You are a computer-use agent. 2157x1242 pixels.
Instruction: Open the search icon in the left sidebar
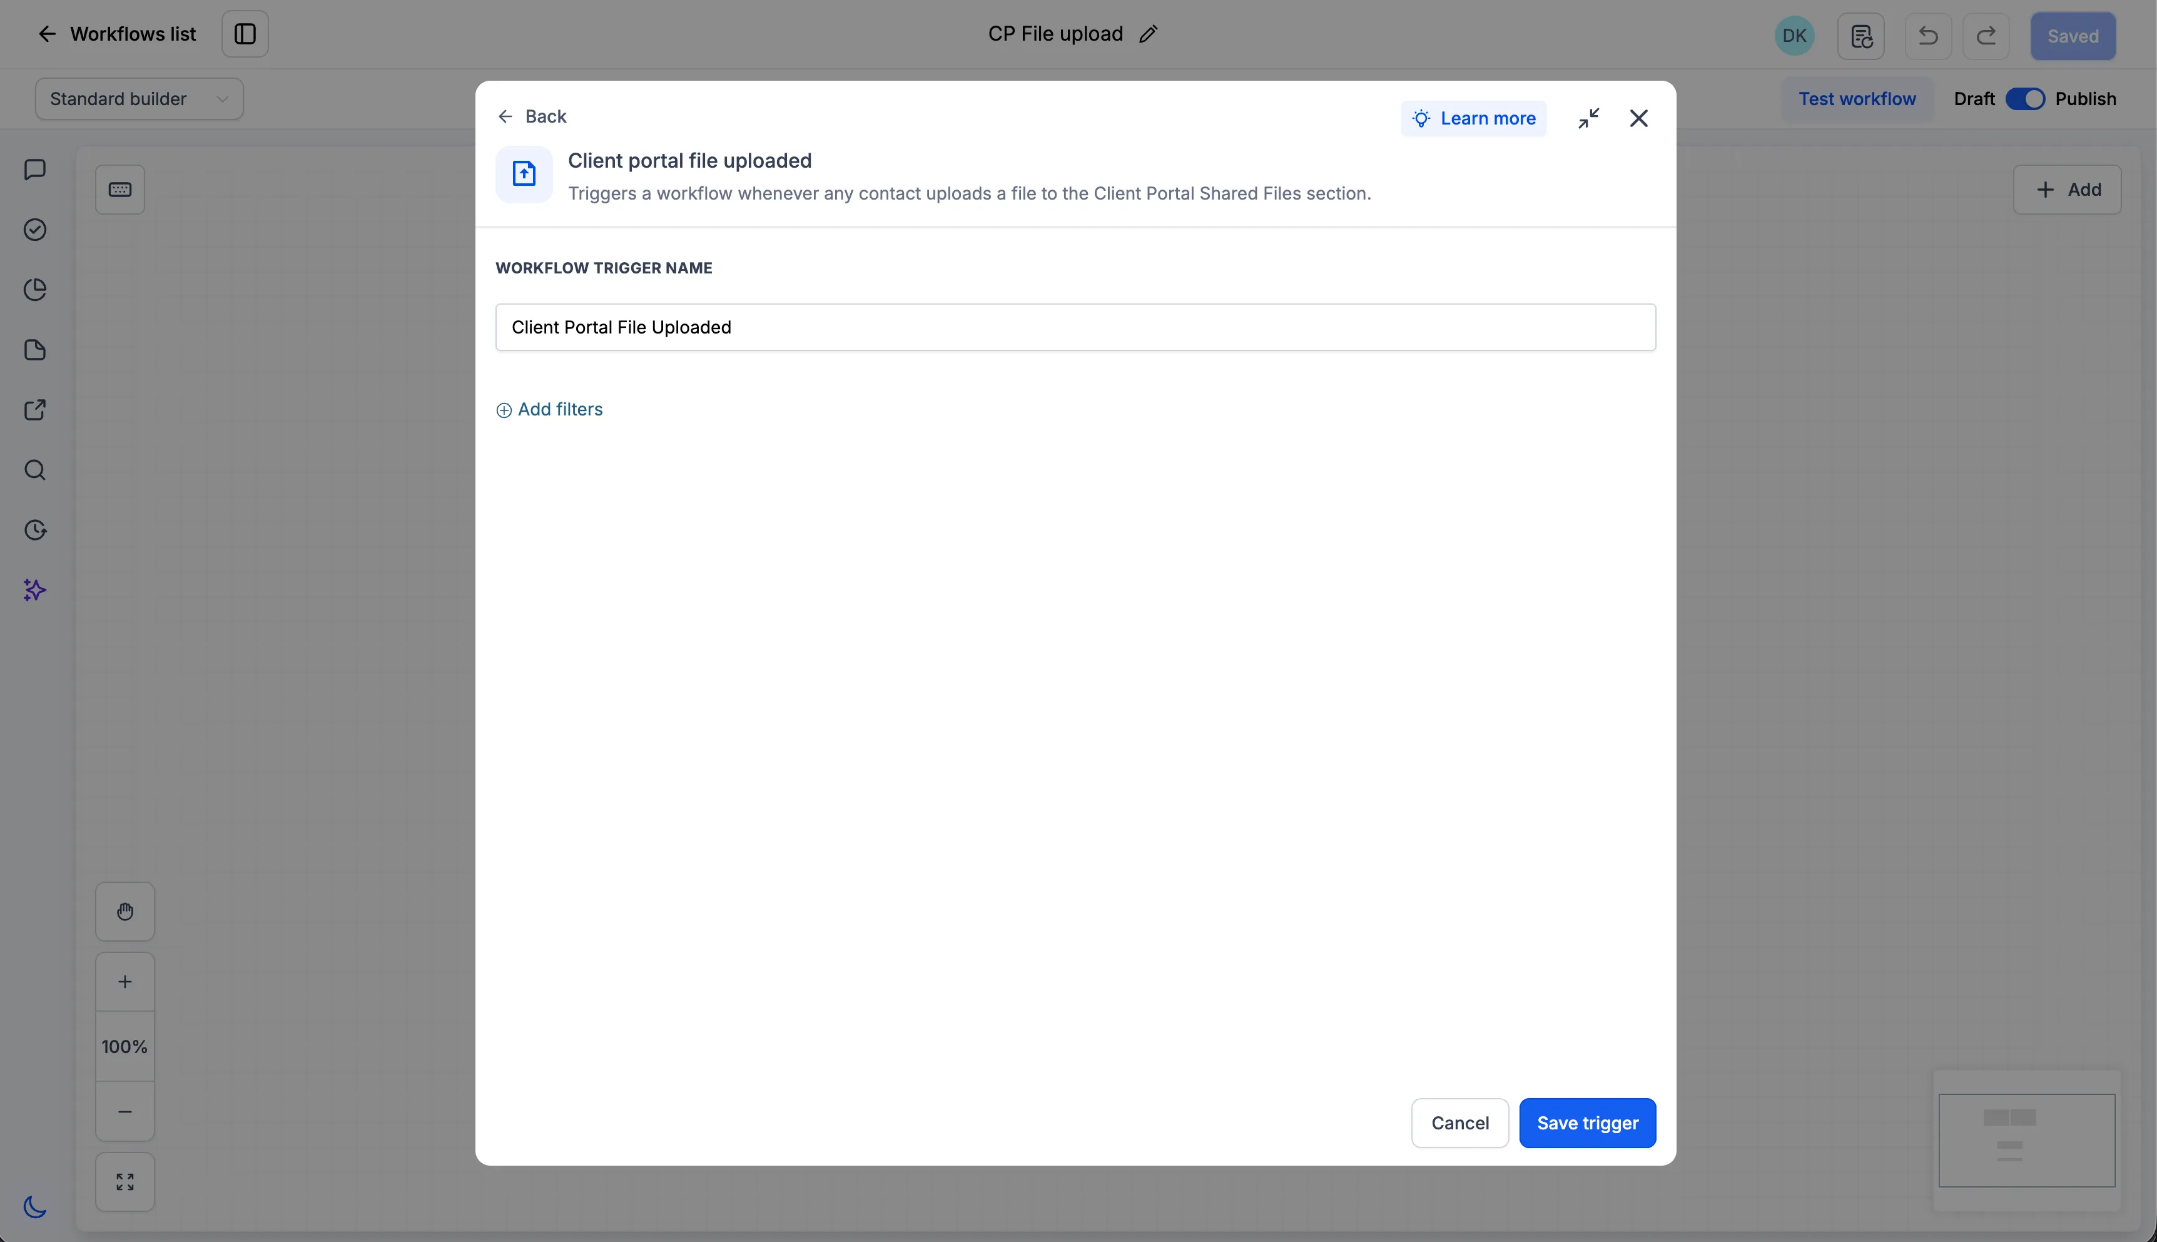[35, 470]
